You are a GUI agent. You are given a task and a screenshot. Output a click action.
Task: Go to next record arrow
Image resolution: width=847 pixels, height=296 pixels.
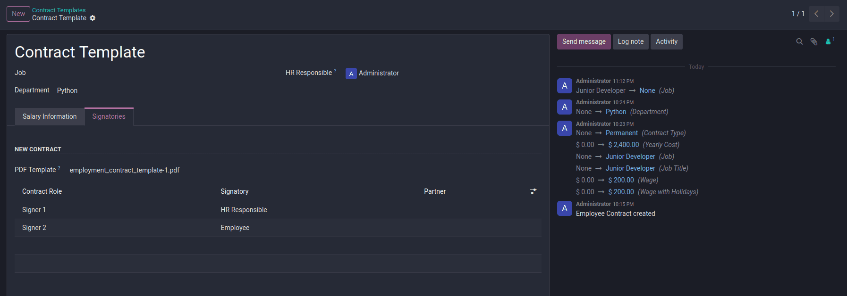[832, 14]
